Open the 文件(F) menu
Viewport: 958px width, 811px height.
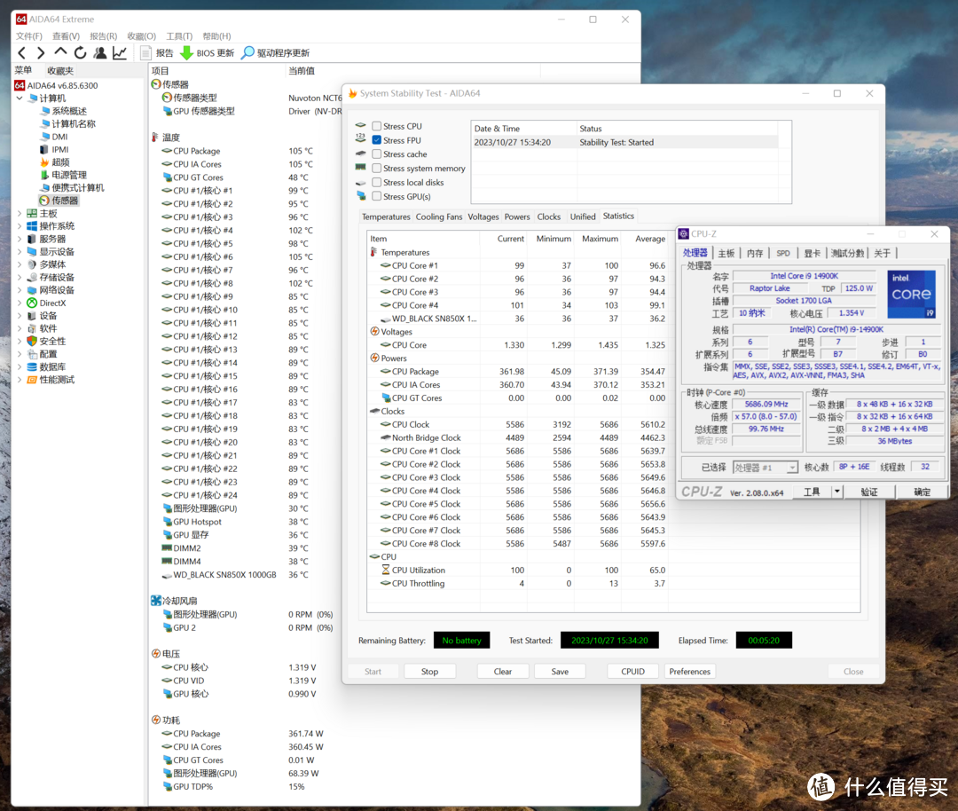pos(29,36)
